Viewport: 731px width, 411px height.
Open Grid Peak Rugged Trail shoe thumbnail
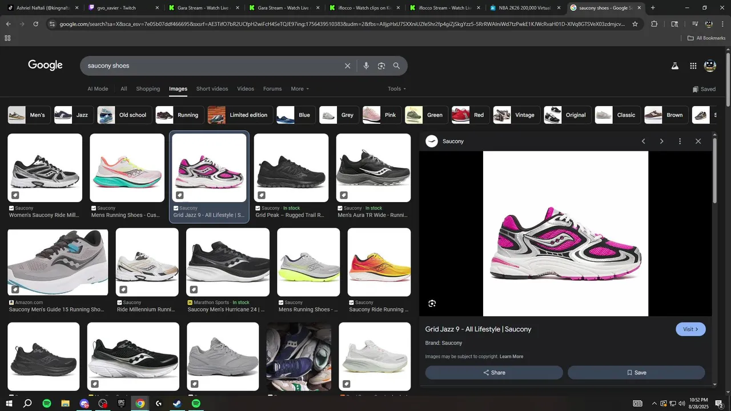(291, 168)
